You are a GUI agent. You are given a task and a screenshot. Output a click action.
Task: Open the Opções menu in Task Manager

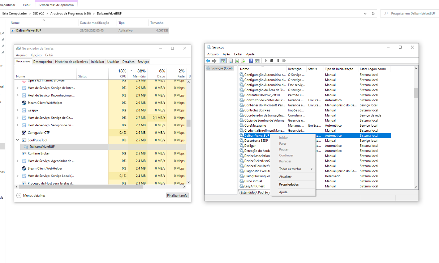[x=36, y=55]
